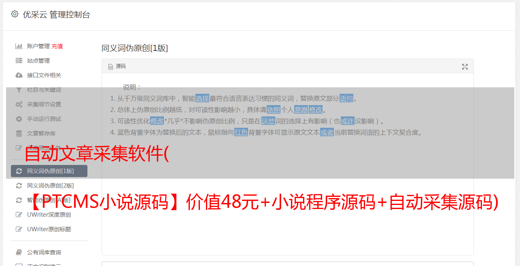Click the 文章暂存库 database icon
The image size is (520, 266).
click(19, 133)
